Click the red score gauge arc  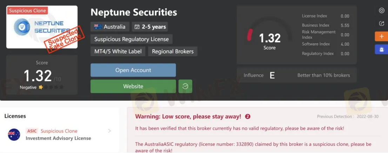click(250, 34)
